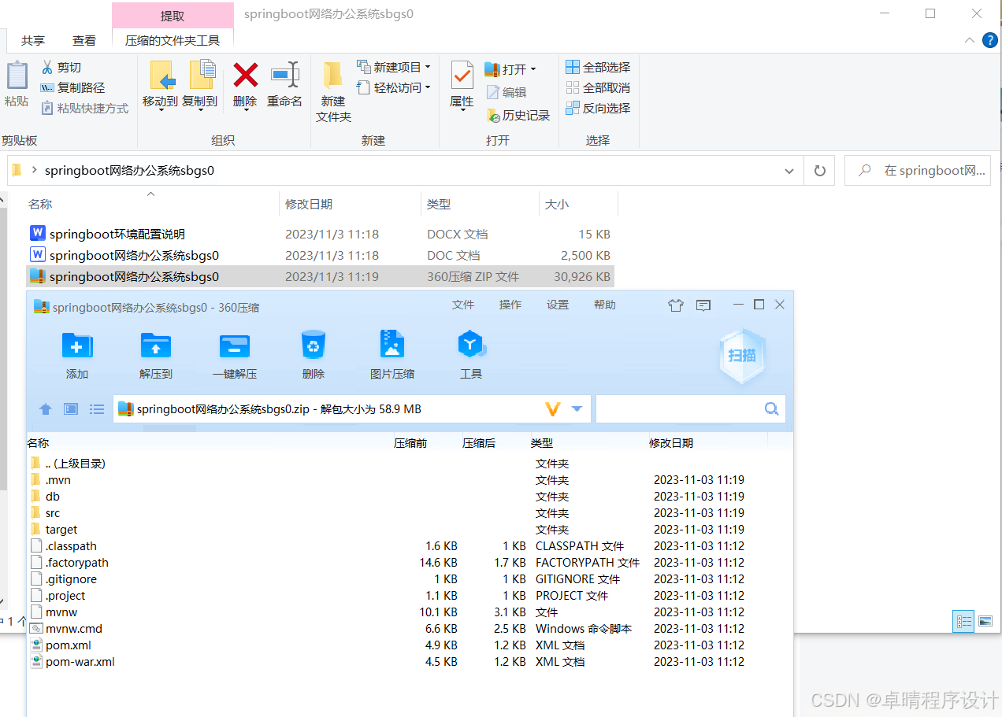
Task: Click the 粘贴 paste icon in the ribbon
Action: [17, 76]
